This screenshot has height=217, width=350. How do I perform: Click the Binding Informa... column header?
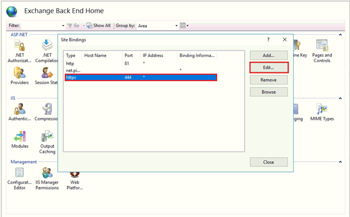(x=197, y=56)
